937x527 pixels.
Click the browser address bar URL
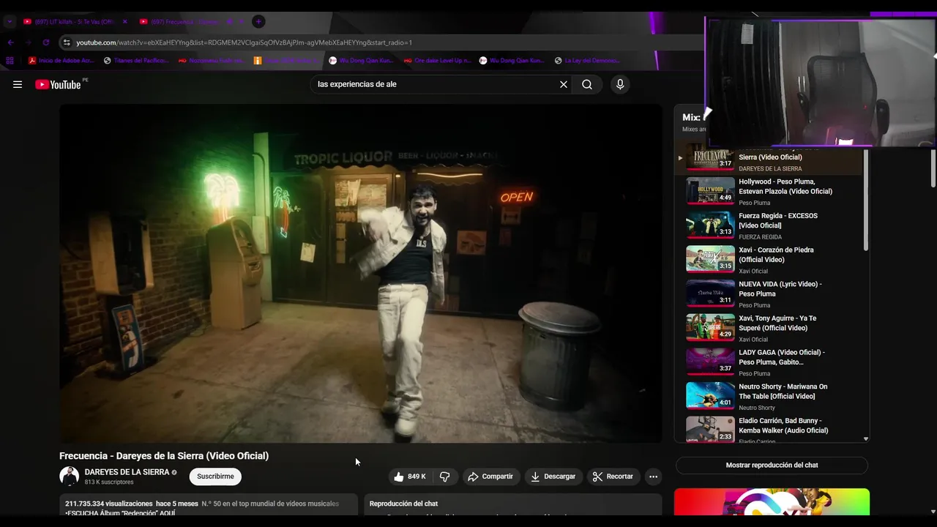244,42
